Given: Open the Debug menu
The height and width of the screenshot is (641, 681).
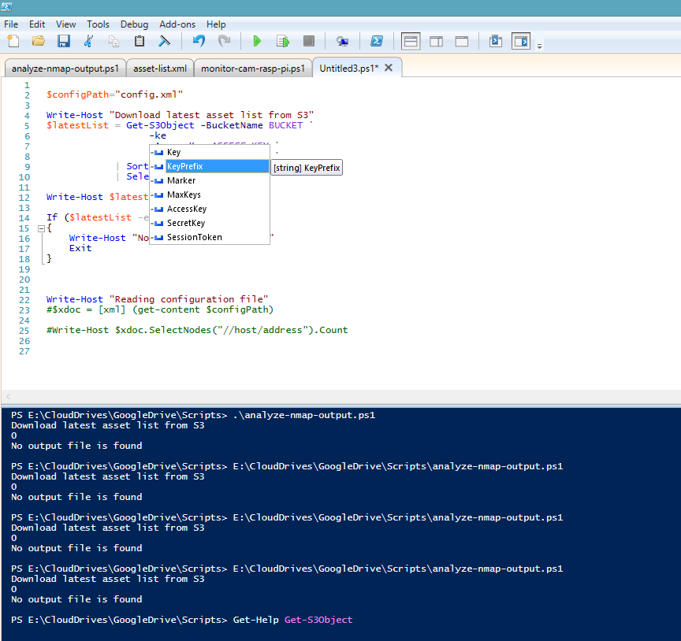Looking at the screenshot, I should pyautogui.click(x=134, y=24).
